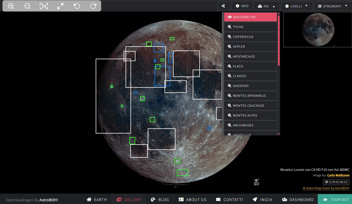The width and height of the screenshot is (352, 204).
Task: Reset view with the 1x icon
Action: click(44, 6)
